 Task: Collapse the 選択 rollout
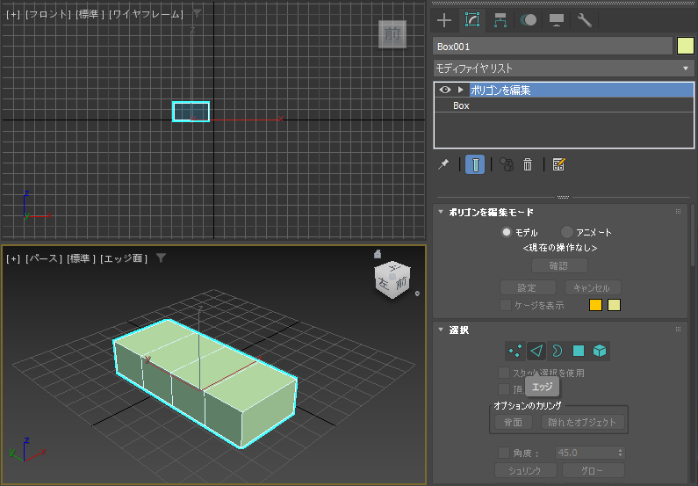441,330
